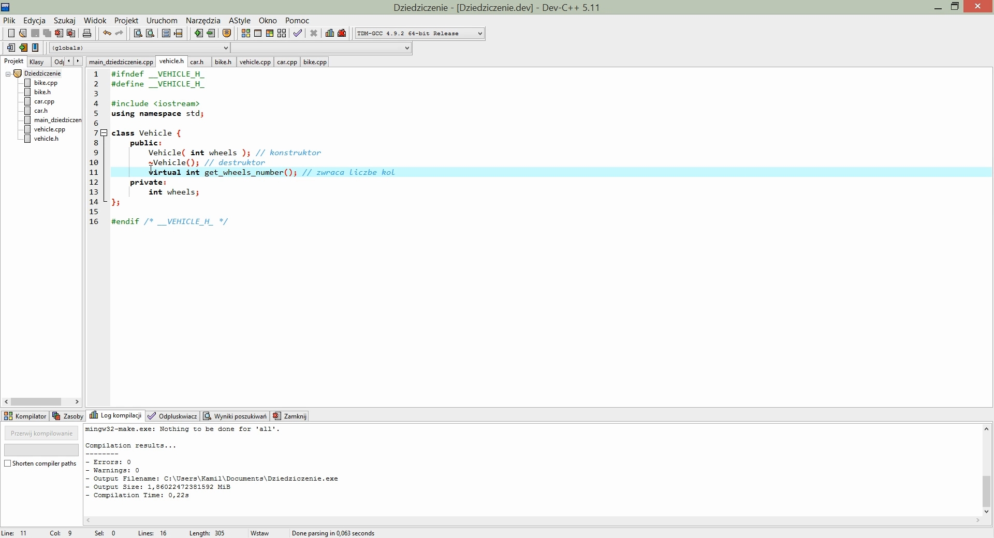The height and width of the screenshot is (538, 994).
Task: Select bike.h in the project tree
Action: pos(42,92)
